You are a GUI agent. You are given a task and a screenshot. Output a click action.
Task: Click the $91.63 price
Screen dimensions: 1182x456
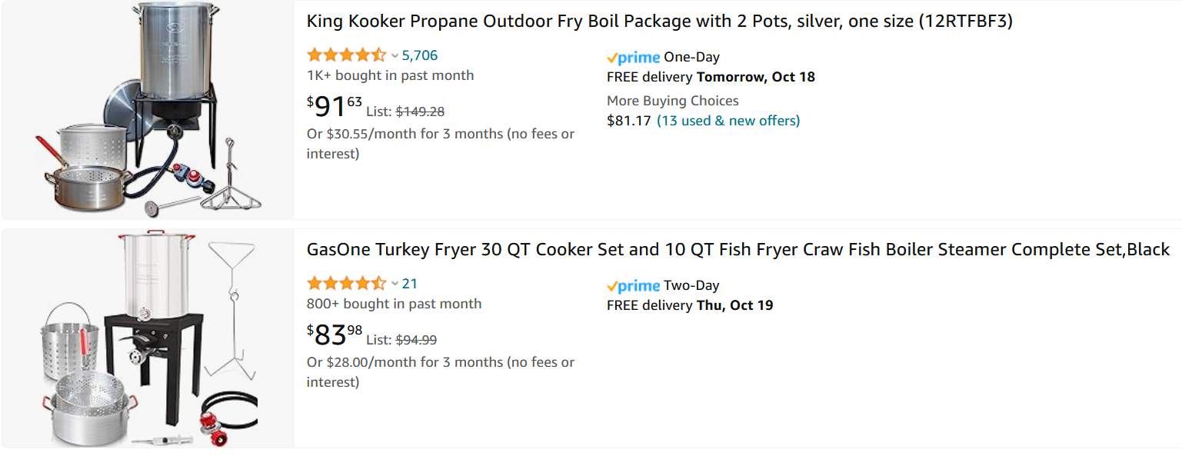click(335, 106)
